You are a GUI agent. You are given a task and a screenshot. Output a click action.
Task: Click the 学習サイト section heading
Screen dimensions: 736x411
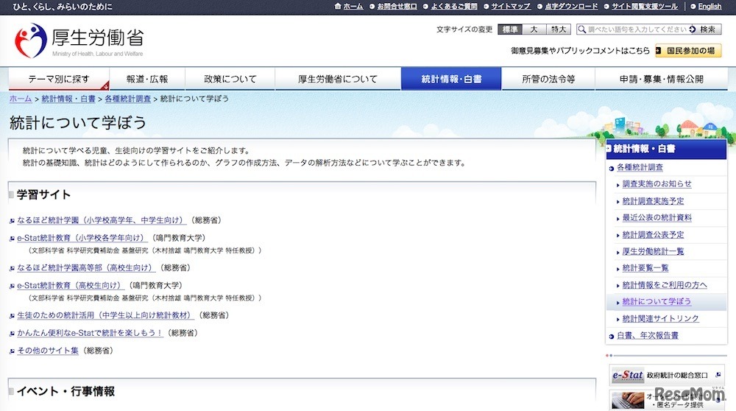tap(43, 194)
